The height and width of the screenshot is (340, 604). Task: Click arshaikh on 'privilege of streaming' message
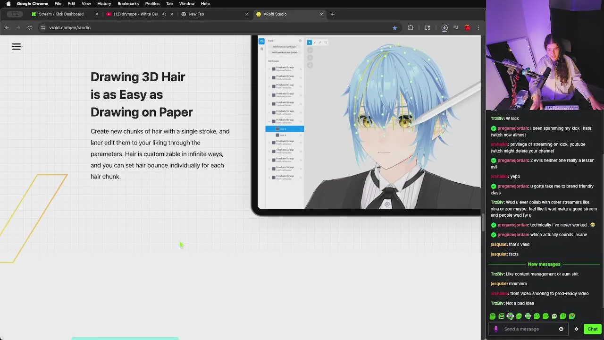[x=499, y=144]
